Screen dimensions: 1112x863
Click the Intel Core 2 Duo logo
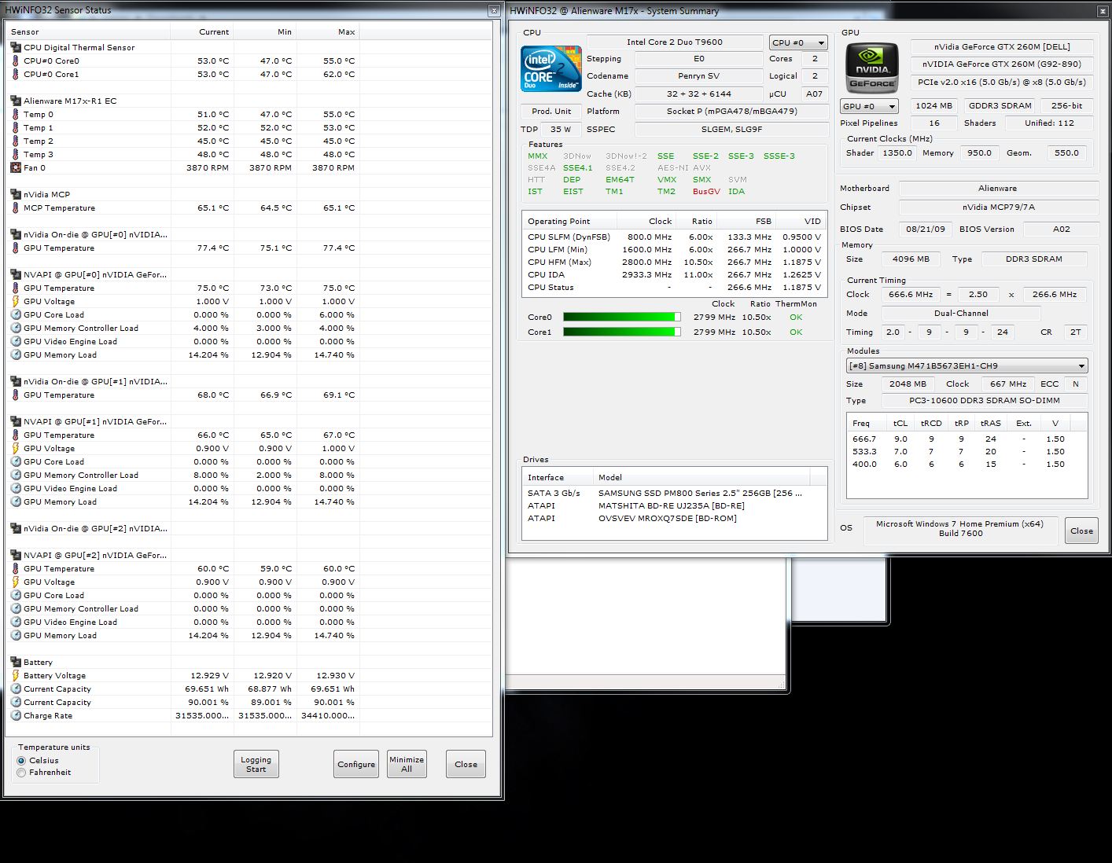click(550, 69)
